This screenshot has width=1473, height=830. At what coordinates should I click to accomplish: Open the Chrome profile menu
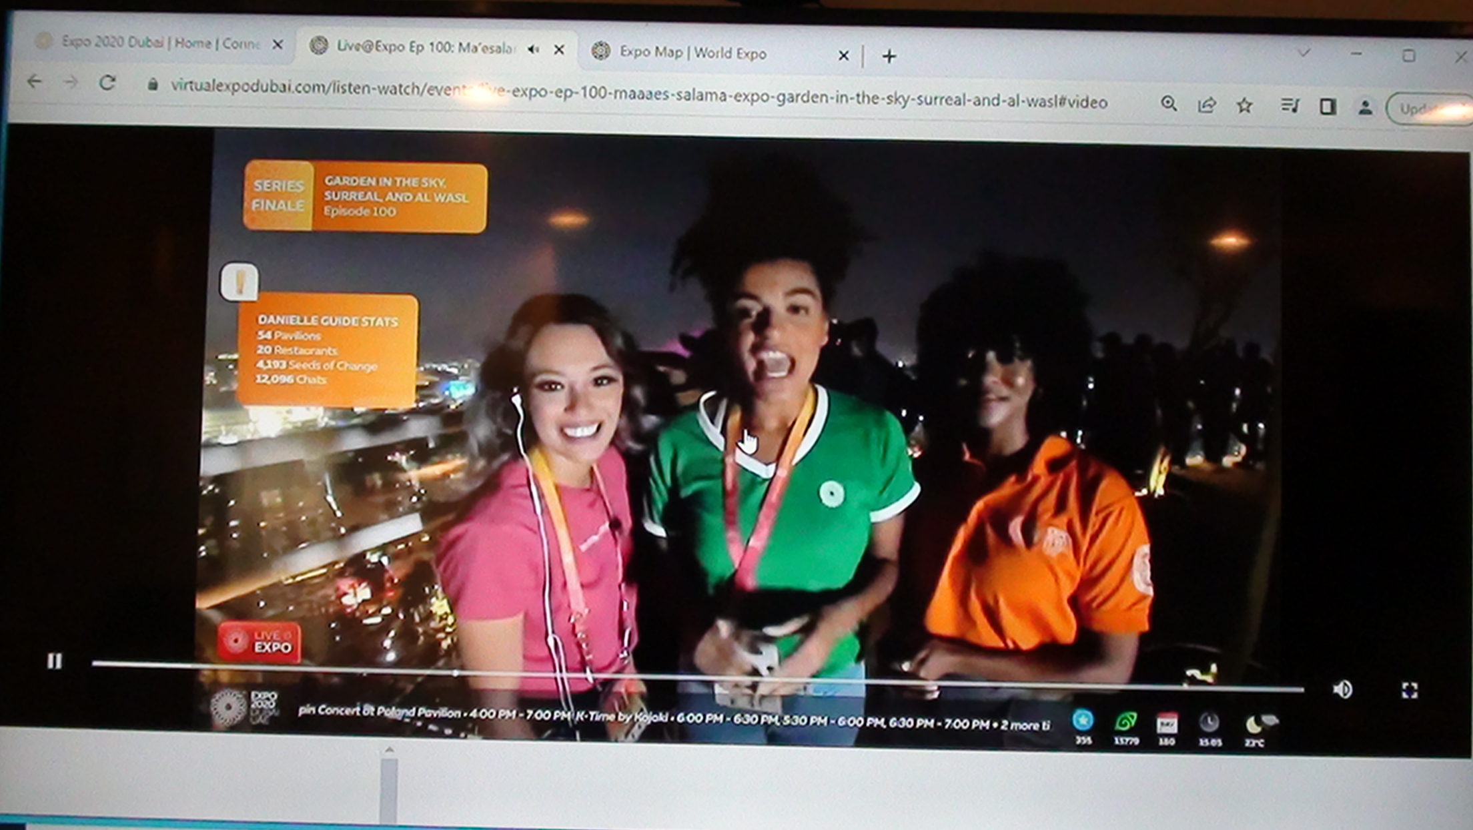tap(1365, 107)
